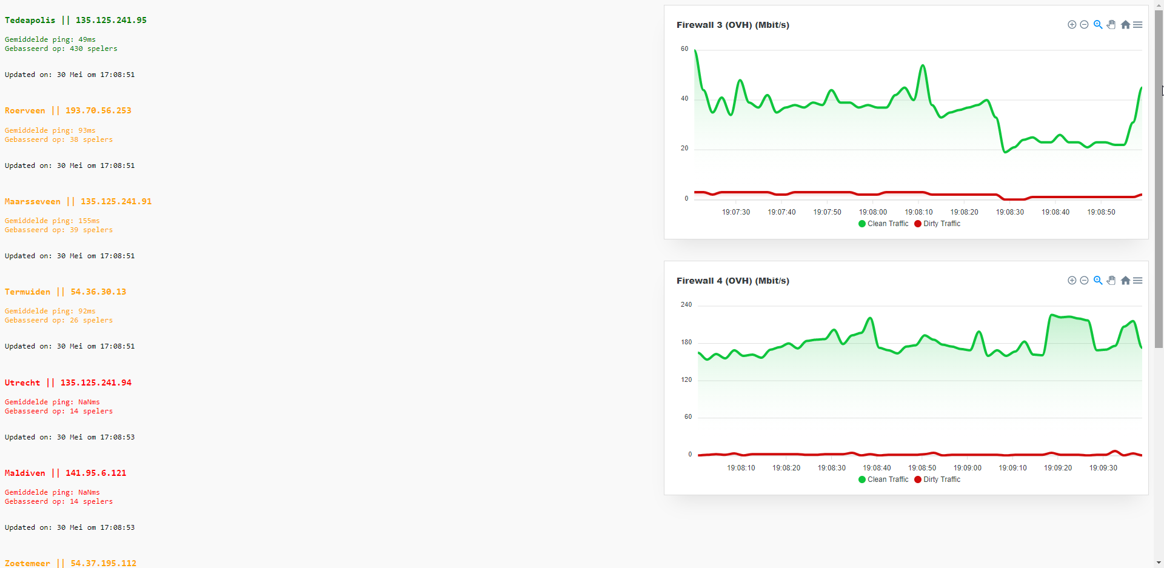
Task: Zoom out on Firewall 3 chart
Action: (x=1084, y=25)
